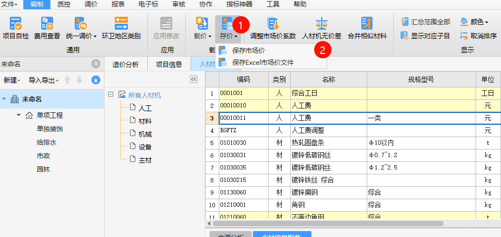Click 显示对应子目
Viewport: 501px width, 237px height.
coord(425,36)
